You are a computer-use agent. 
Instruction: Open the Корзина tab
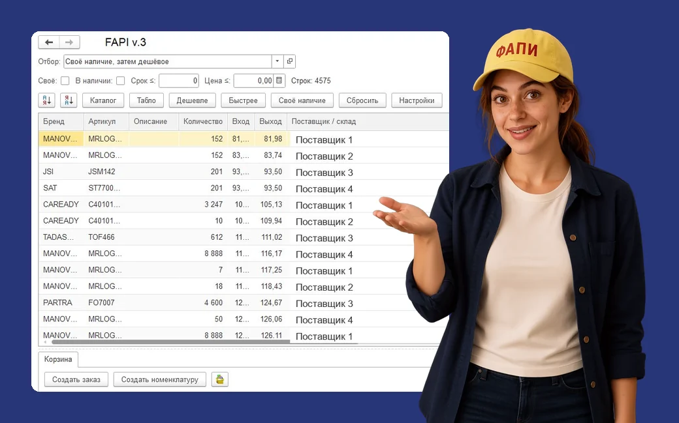tap(58, 359)
